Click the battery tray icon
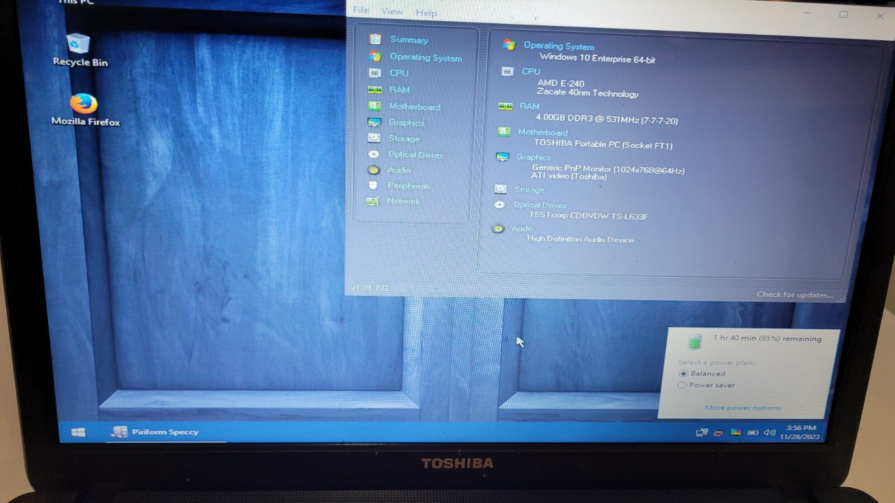The width and height of the screenshot is (895, 503). 753,433
